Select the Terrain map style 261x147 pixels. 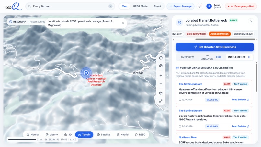click(84, 134)
